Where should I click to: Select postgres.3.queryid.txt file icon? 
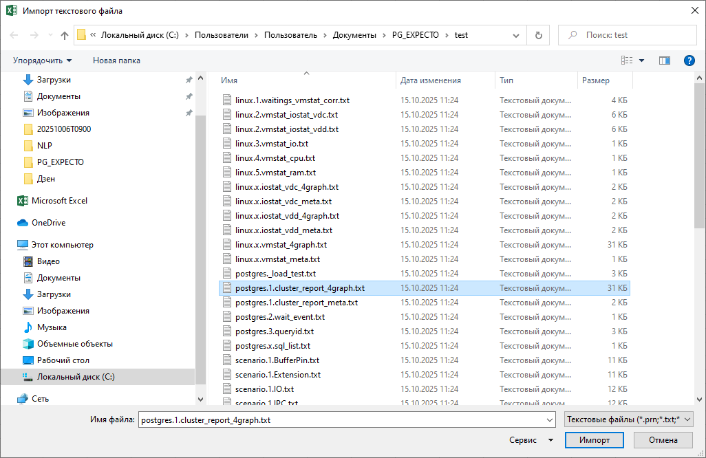point(227,331)
